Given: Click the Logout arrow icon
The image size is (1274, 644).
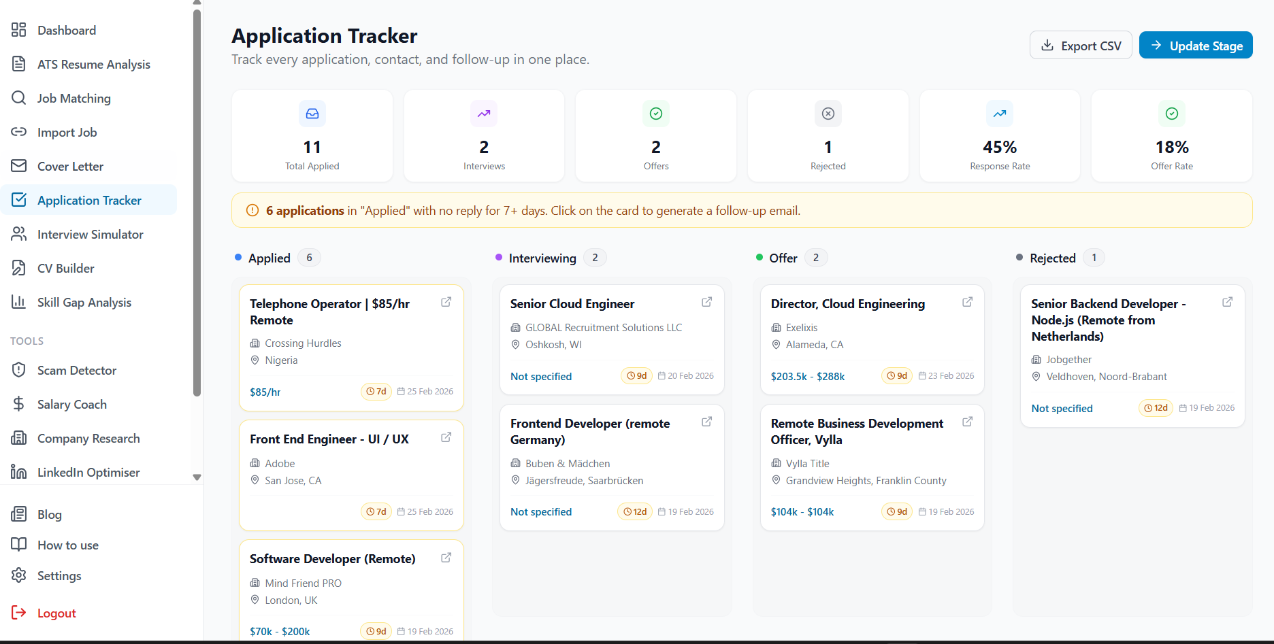Looking at the screenshot, I should (x=19, y=613).
